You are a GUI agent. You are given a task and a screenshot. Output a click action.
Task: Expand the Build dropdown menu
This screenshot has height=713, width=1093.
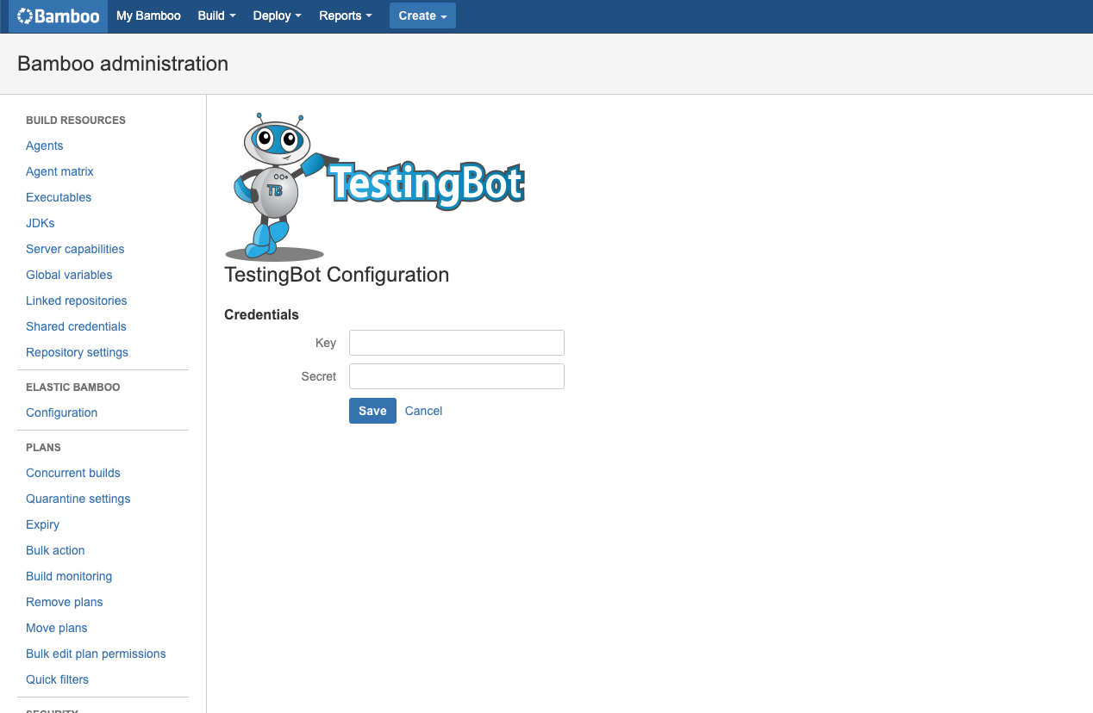tap(216, 15)
